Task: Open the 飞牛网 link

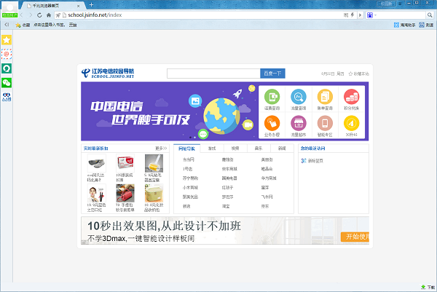Action: coord(267,197)
